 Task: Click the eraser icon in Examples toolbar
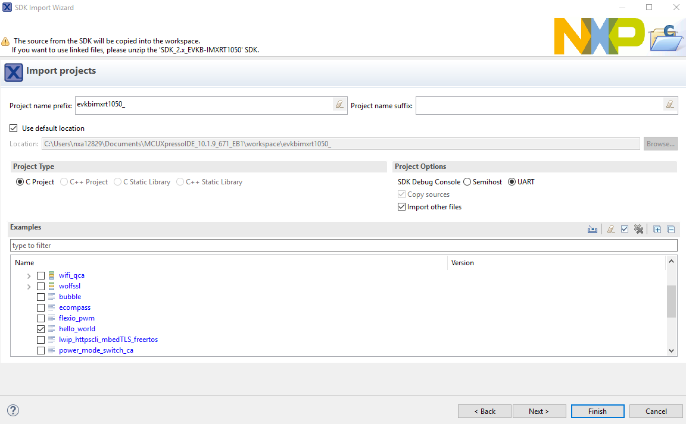coord(611,230)
